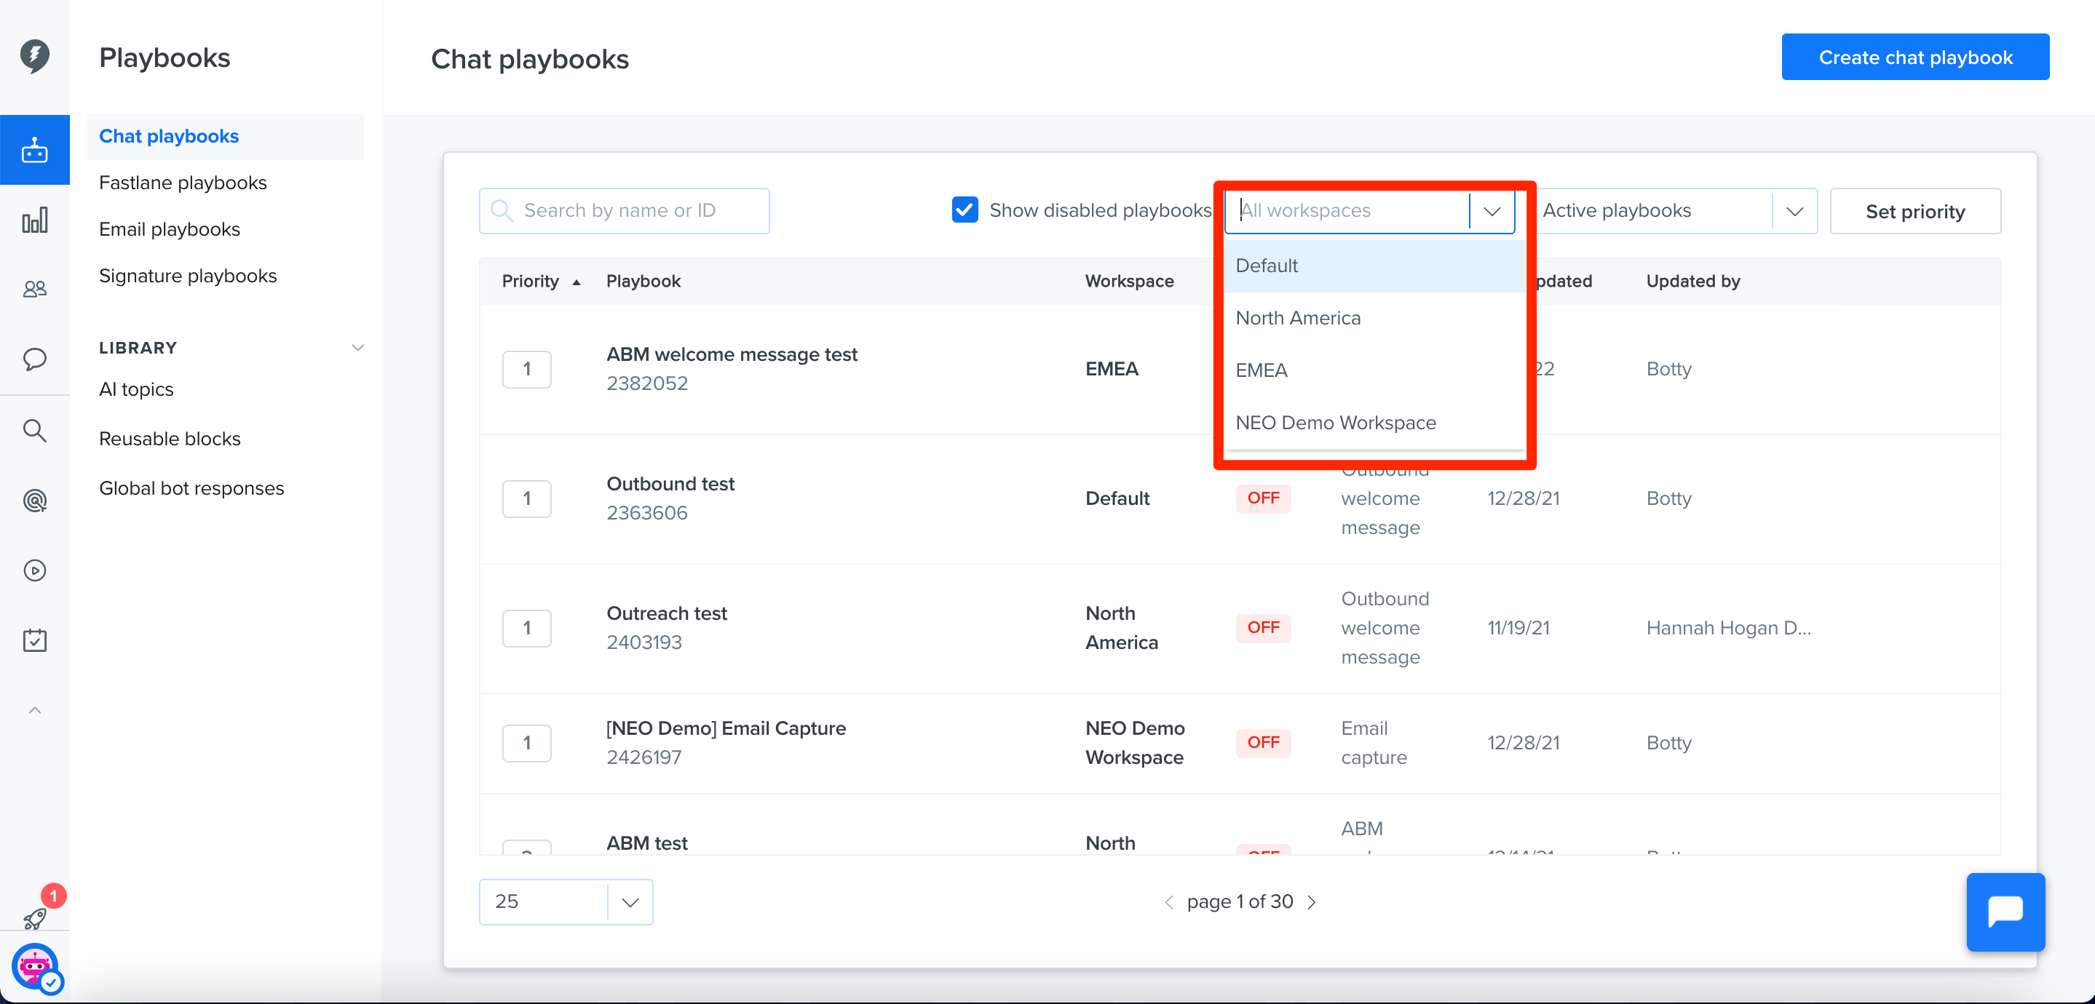Click the Drift lightning logo icon
The height and width of the screenshot is (1004, 2095).
pyautogui.click(x=34, y=56)
